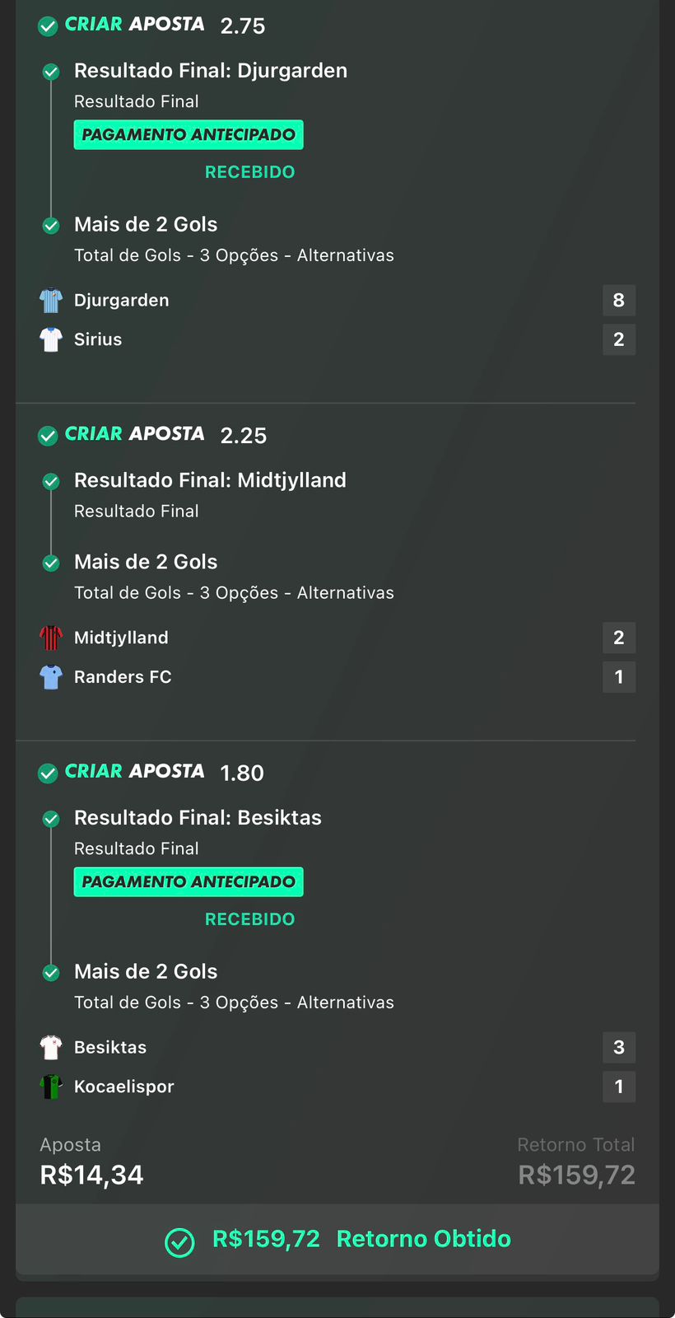
Task: Click the Sirius white jersey icon
Action: [x=51, y=339]
